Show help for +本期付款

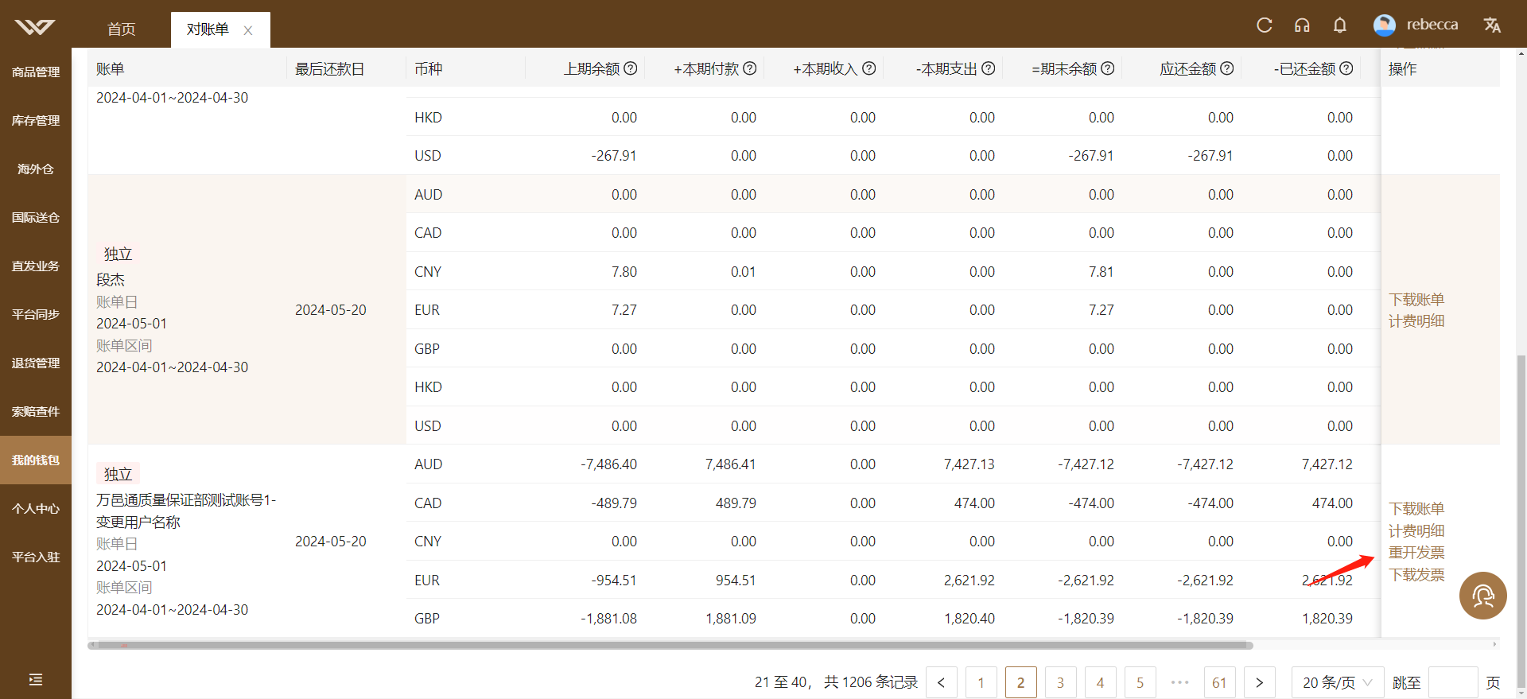750,68
